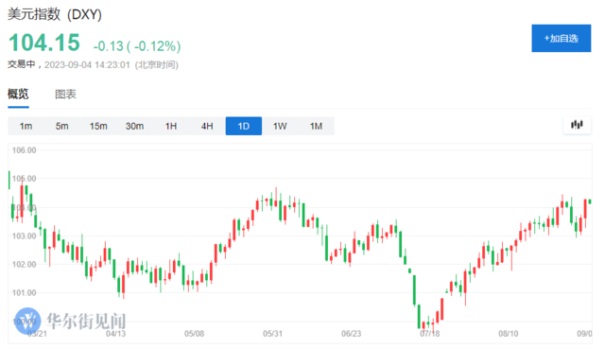The image size is (605, 349).
Task: Select the 30m timeframe
Action: [x=134, y=126]
